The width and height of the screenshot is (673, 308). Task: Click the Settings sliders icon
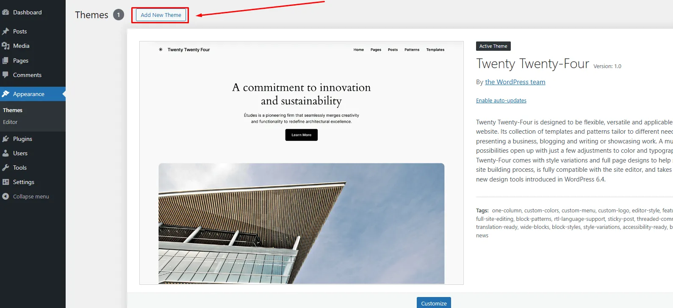click(x=6, y=182)
